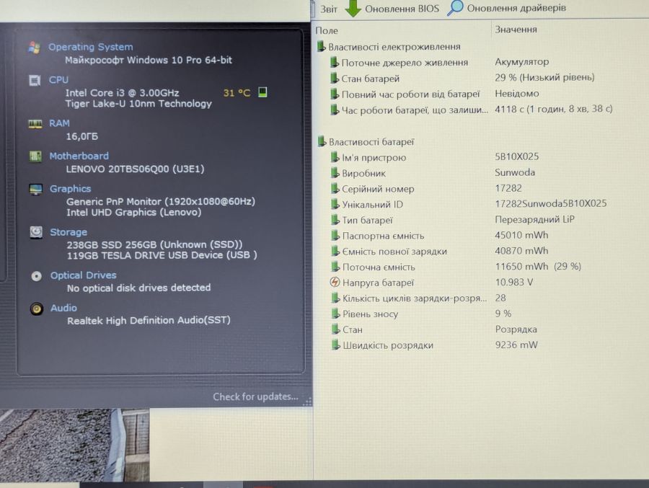This screenshot has width=649, height=488.
Task: Click the 238GB SSD 256GB storage line
Action: 154,244
